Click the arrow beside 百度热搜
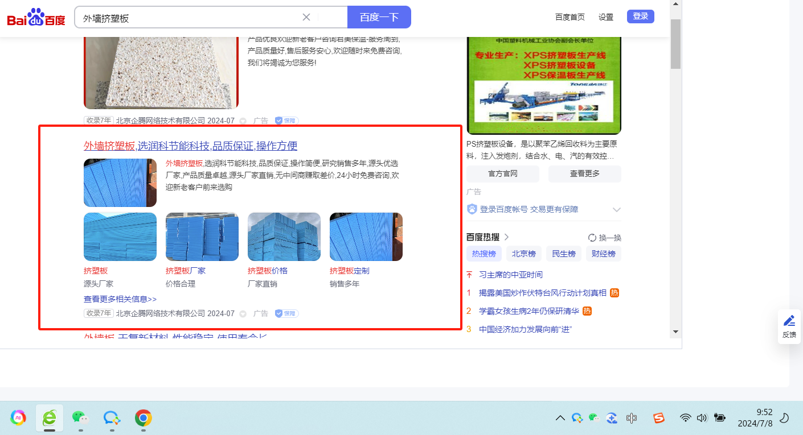The width and height of the screenshot is (803, 435). pyautogui.click(x=507, y=237)
